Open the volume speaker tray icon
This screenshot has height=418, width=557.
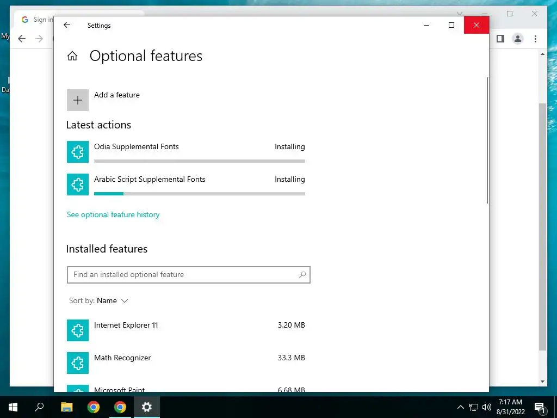point(487,407)
